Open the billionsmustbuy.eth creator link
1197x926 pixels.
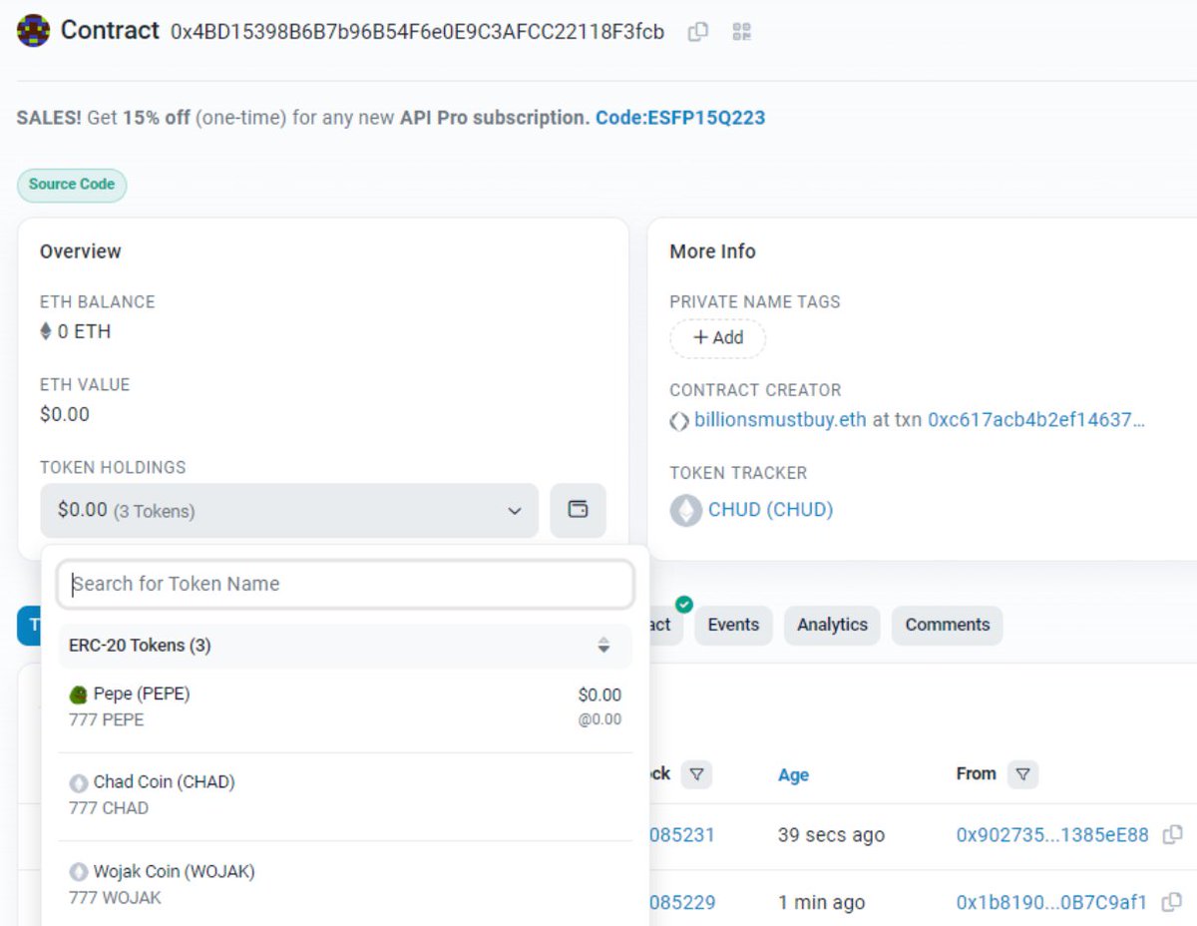[x=780, y=420]
